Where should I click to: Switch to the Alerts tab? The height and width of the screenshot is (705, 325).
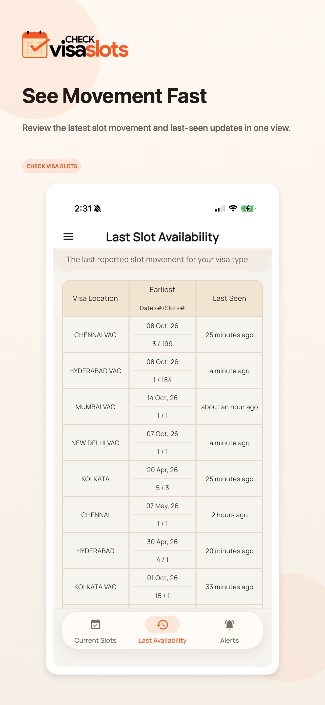(230, 631)
